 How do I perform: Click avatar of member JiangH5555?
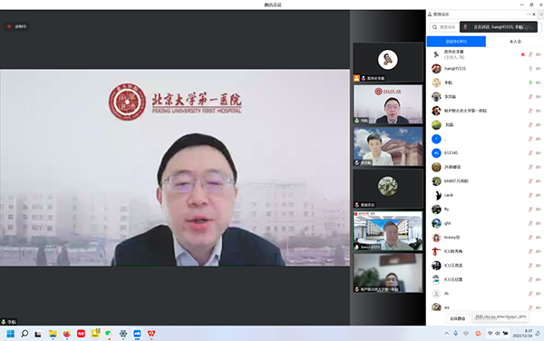click(436, 69)
